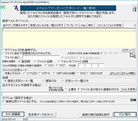138x121 pixels.
Task: Open the CSVビューア
Action: coord(128,50)
